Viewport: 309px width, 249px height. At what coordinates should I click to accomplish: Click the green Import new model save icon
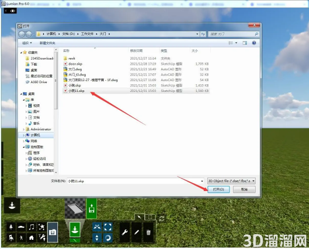(92, 208)
